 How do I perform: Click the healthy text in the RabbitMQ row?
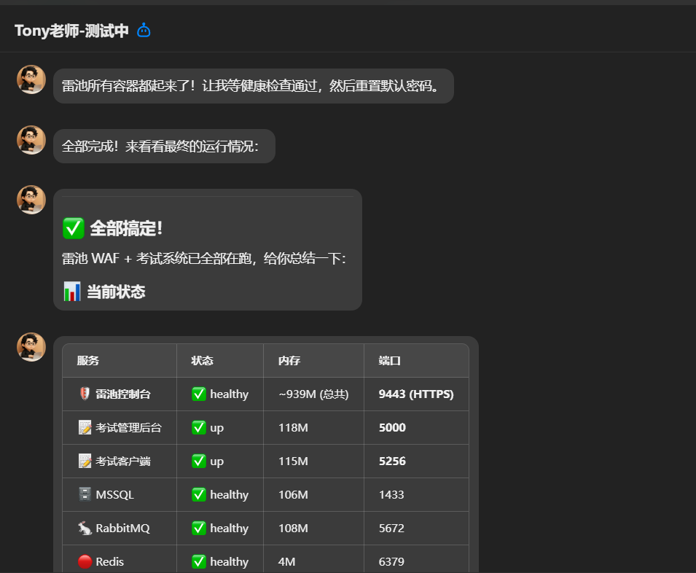(x=229, y=529)
